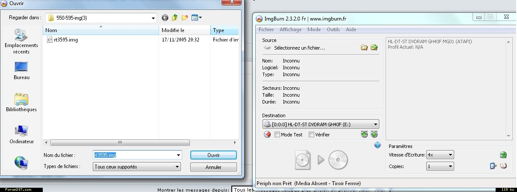Open the view menu icon in Ouvrir dialog
Screen dimensions: 517x192
click(197, 18)
